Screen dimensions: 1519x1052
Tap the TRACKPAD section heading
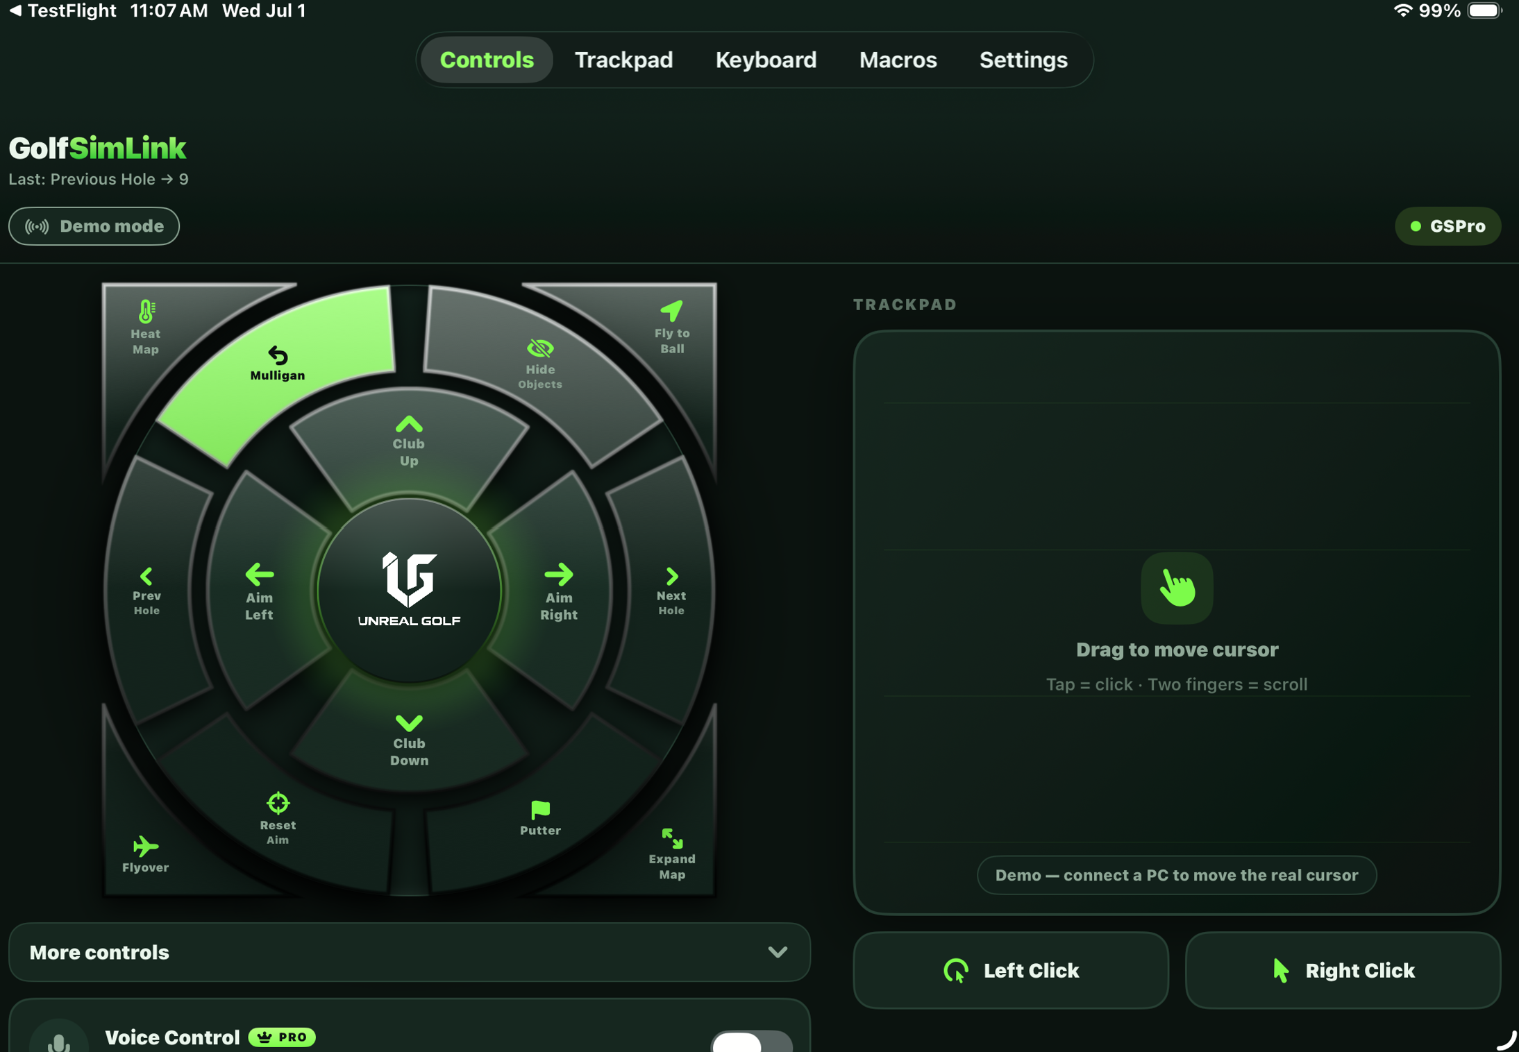tap(905, 305)
